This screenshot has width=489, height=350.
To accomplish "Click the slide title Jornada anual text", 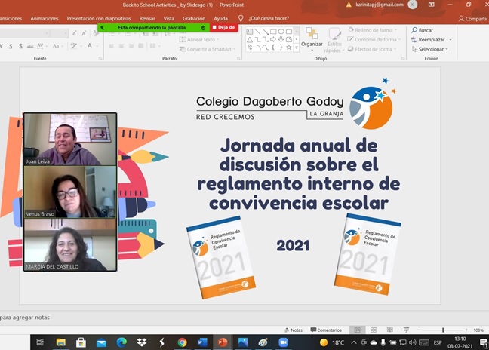I will pyautogui.click(x=299, y=174).
